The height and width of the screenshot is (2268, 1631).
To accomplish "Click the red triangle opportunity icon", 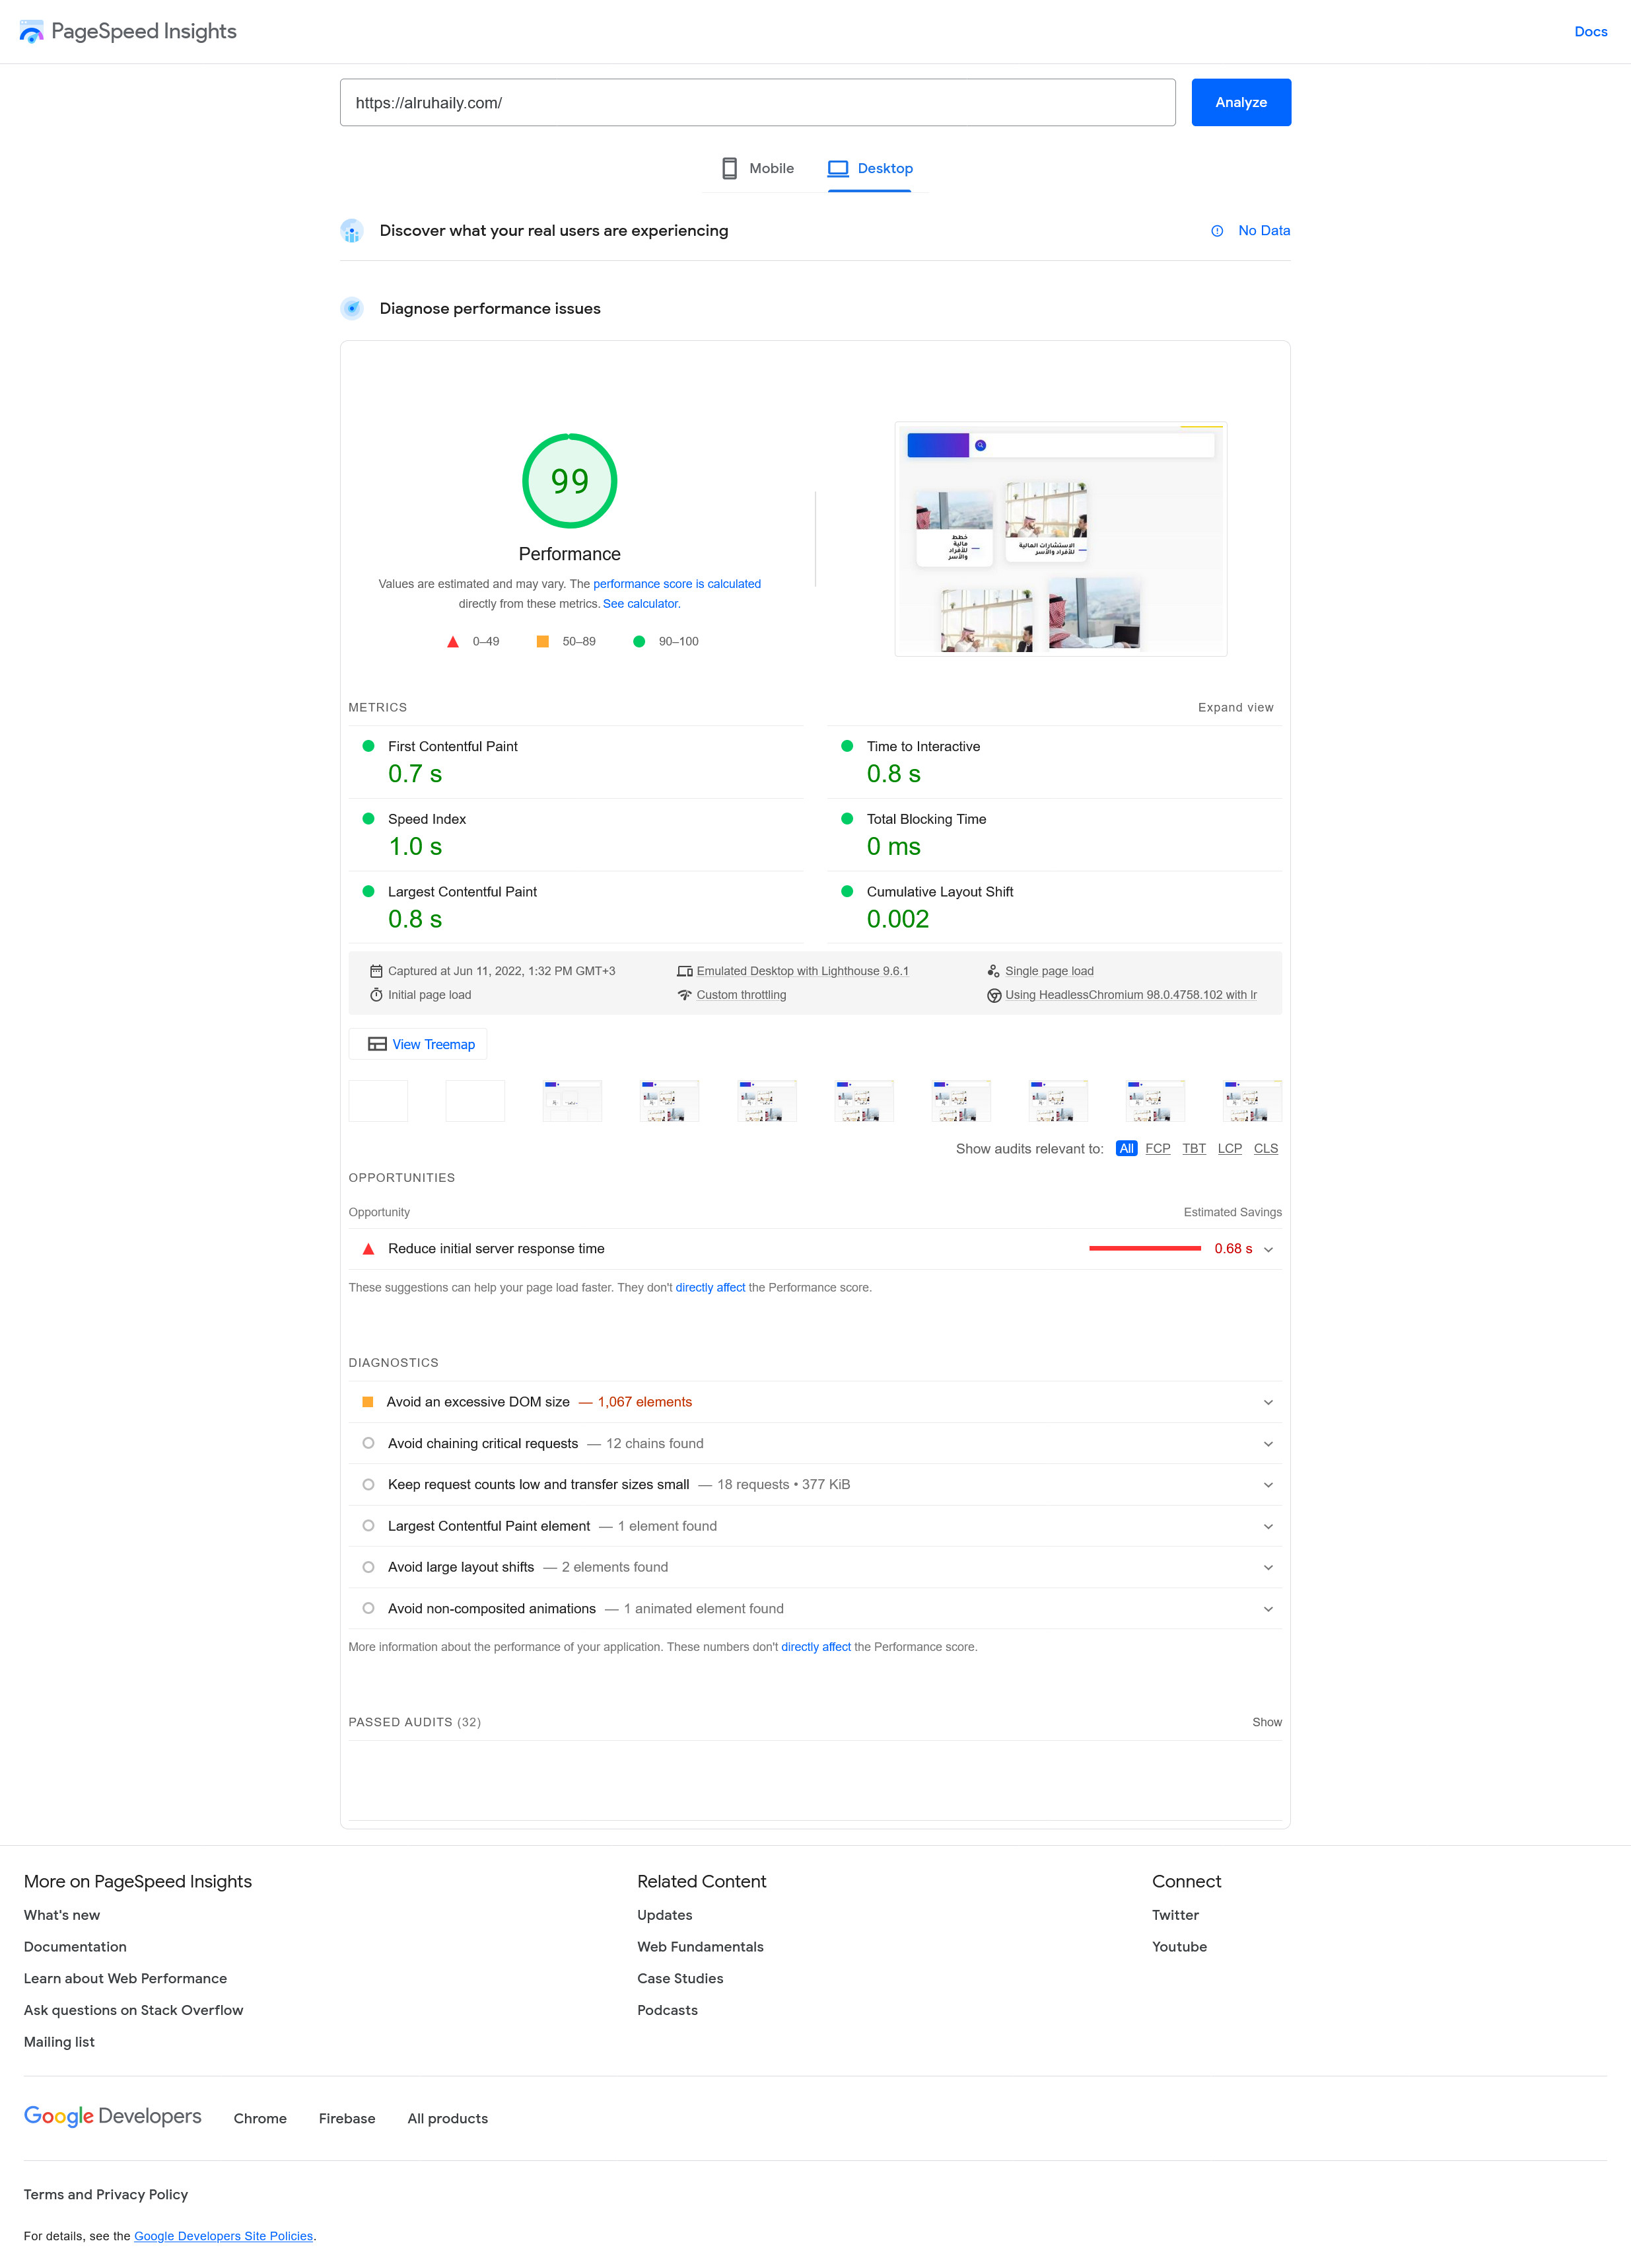I will [x=368, y=1249].
